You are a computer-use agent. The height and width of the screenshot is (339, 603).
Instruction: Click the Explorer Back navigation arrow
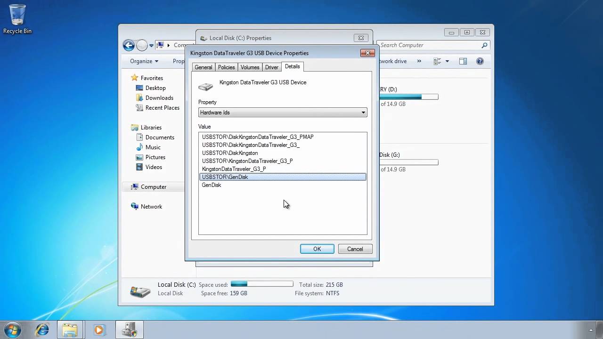[129, 45]
